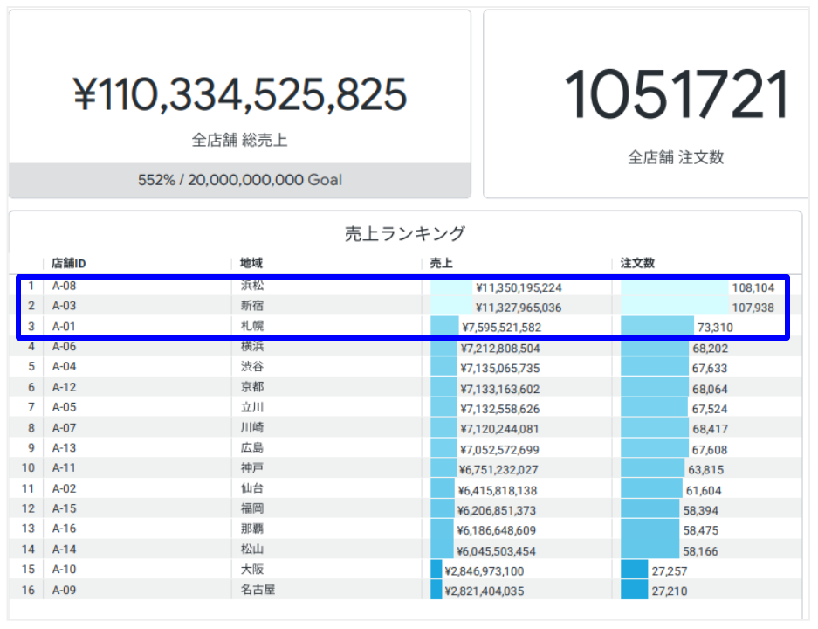Image resolution: width=818 pixels, height=629 pixels.
Task: Click the 新宿 region cell
Action: pyautogui.click(x=251, y=307)
